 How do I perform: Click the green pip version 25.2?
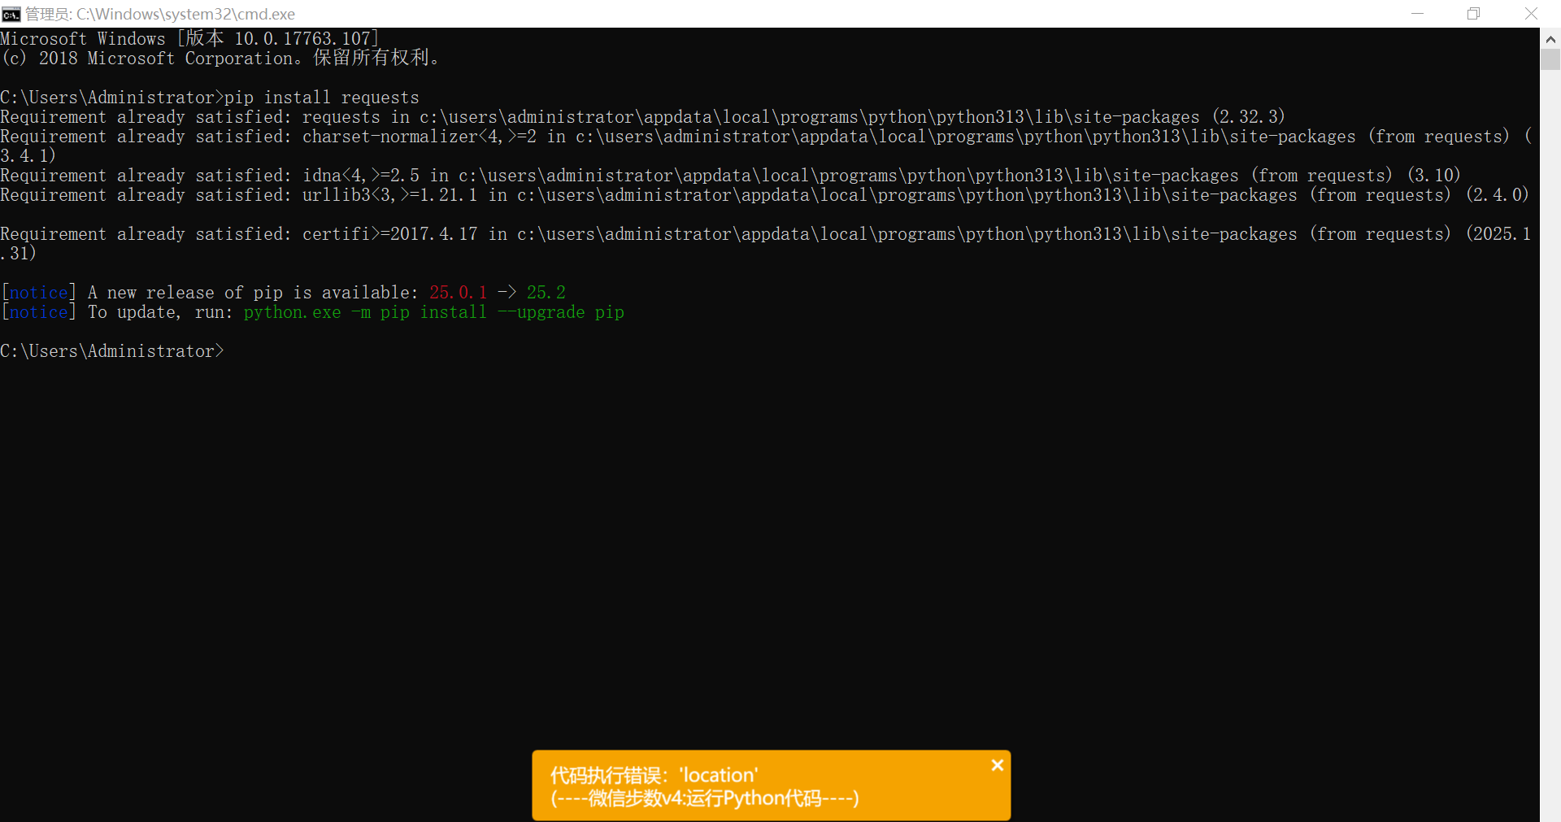pyautogui.click(x=546, y=293)
